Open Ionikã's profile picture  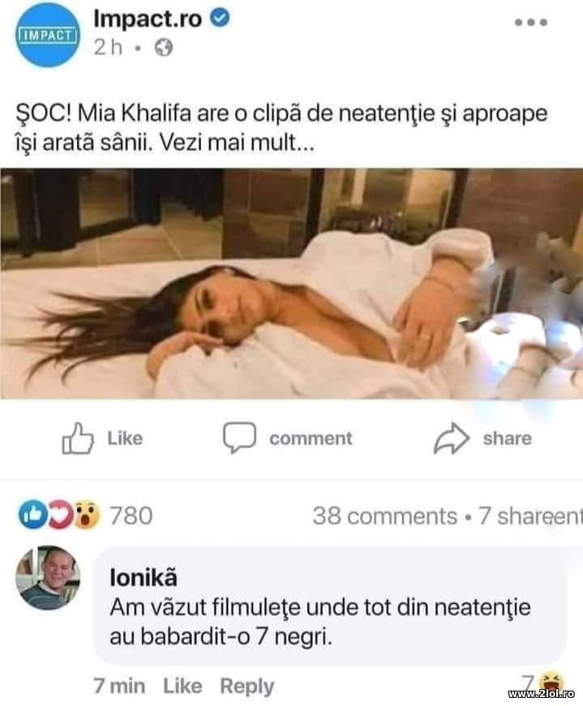(x=47, y=579)
